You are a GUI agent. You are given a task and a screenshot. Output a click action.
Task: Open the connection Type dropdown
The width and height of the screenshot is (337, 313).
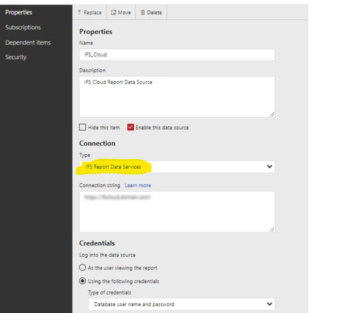177,167
